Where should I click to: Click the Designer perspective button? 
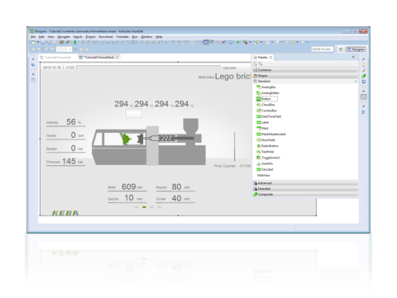point(356,50)
